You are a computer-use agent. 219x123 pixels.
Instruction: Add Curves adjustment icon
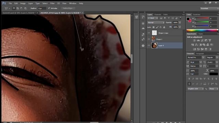click(x=202, y=40)
